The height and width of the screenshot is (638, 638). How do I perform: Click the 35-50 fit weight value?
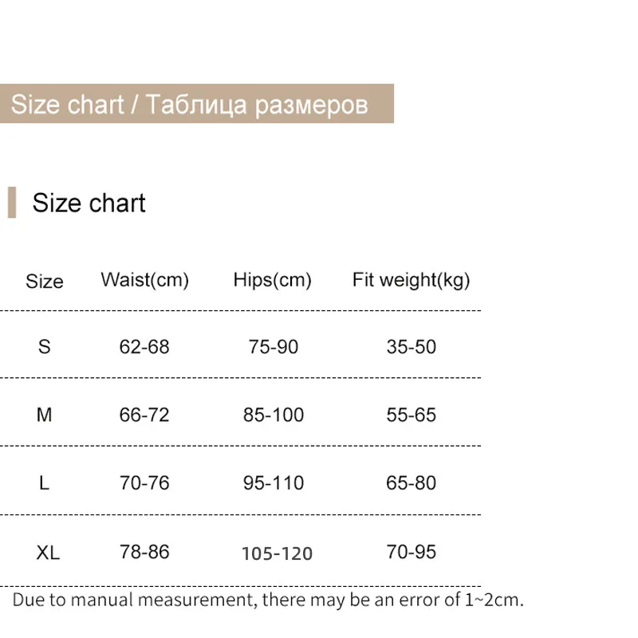coord(412,347)
